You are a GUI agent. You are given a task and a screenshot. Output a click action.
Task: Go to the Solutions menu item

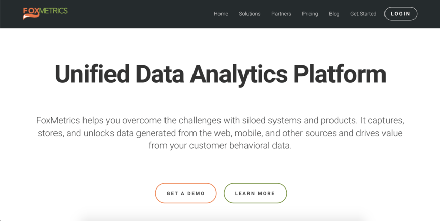(x=250, y=14)
